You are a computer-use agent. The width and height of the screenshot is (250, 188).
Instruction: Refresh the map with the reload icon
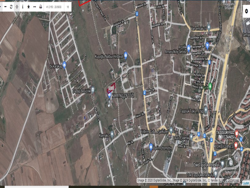(11, 6)
